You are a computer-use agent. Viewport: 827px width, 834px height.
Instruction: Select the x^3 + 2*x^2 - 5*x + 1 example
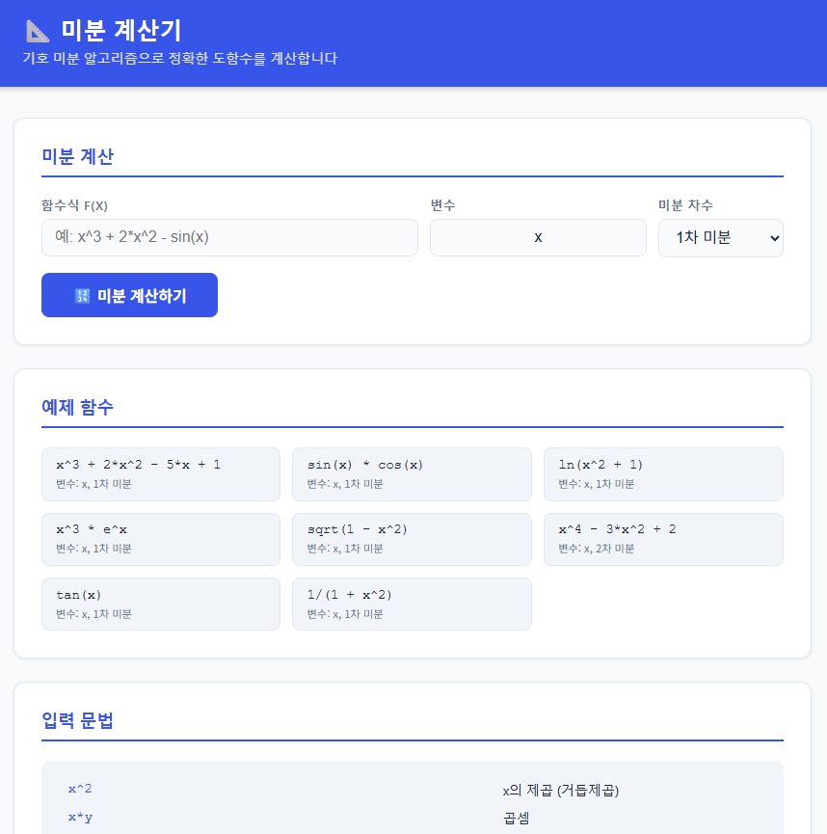coord(160,473)
